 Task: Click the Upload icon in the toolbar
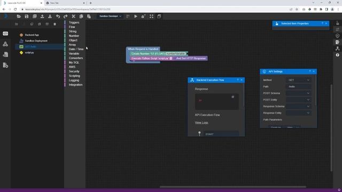tap(42, 17)
